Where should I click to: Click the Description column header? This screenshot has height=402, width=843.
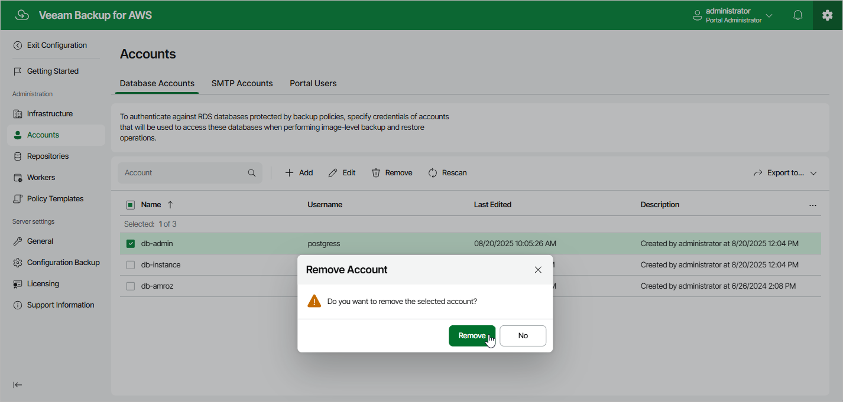(x=660, y=205)
